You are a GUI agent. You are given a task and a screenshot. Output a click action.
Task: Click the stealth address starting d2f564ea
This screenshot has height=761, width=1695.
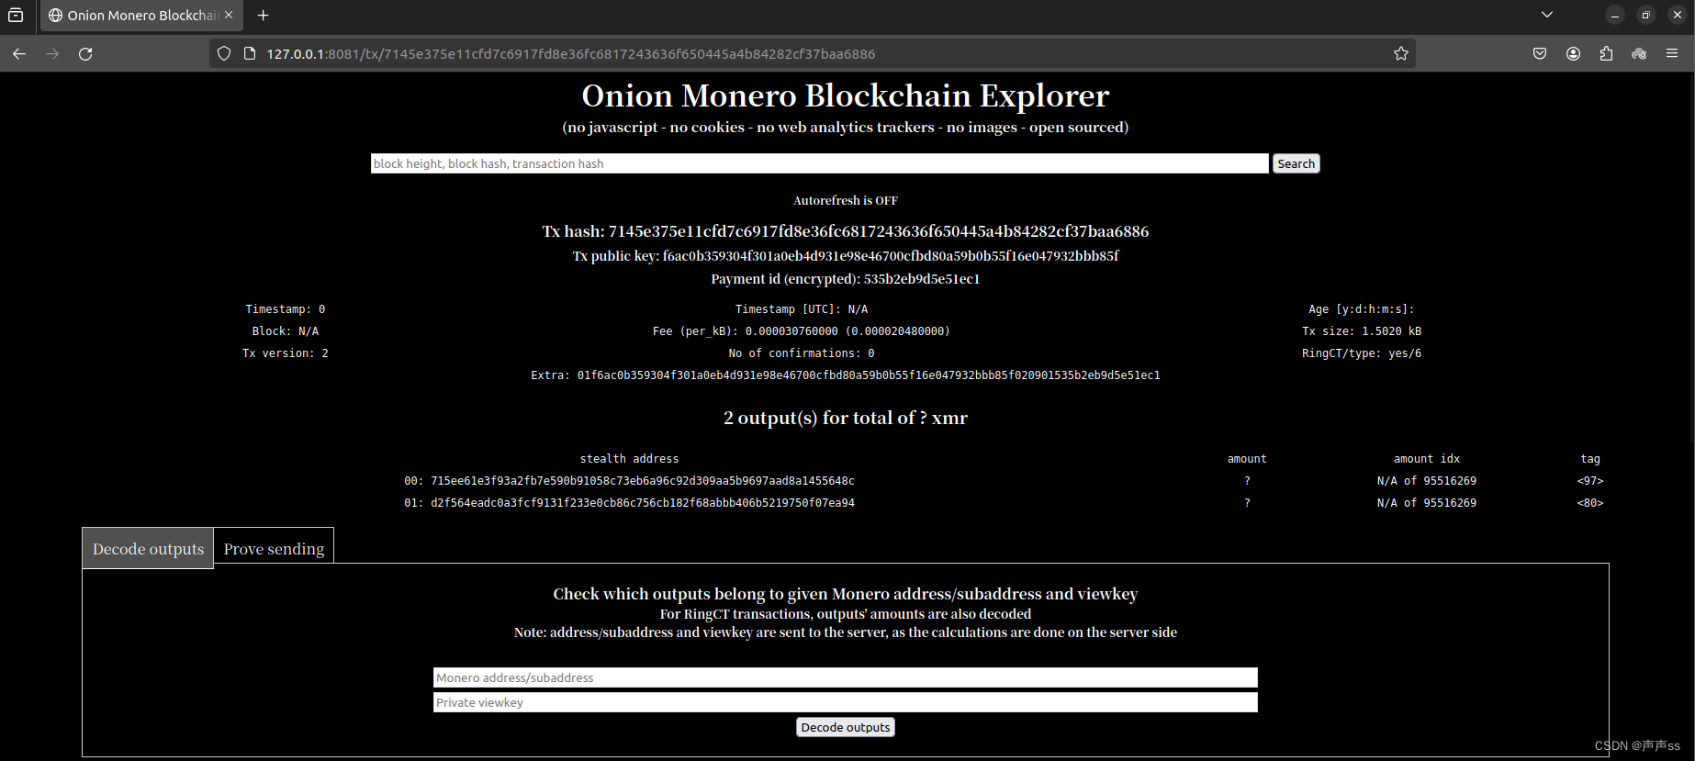(643, 503)
